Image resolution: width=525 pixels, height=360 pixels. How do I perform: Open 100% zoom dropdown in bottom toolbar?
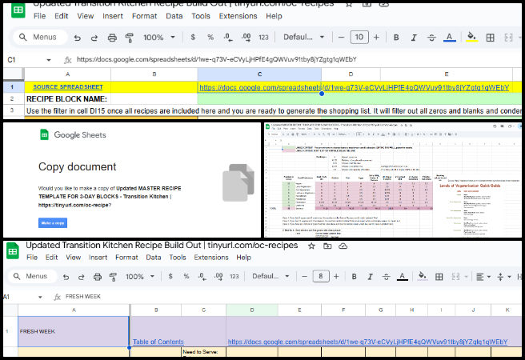pyautogui.click(x=140, y=276)
